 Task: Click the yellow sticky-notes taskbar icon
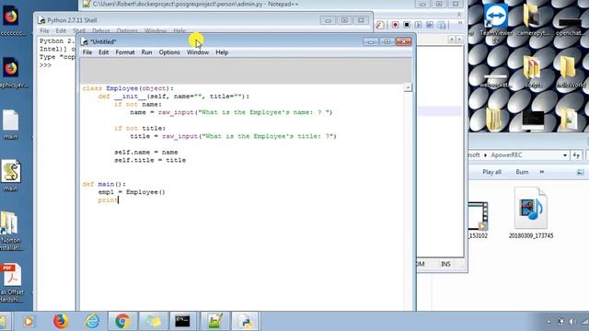pyautogui.click(x=153, y=321)
